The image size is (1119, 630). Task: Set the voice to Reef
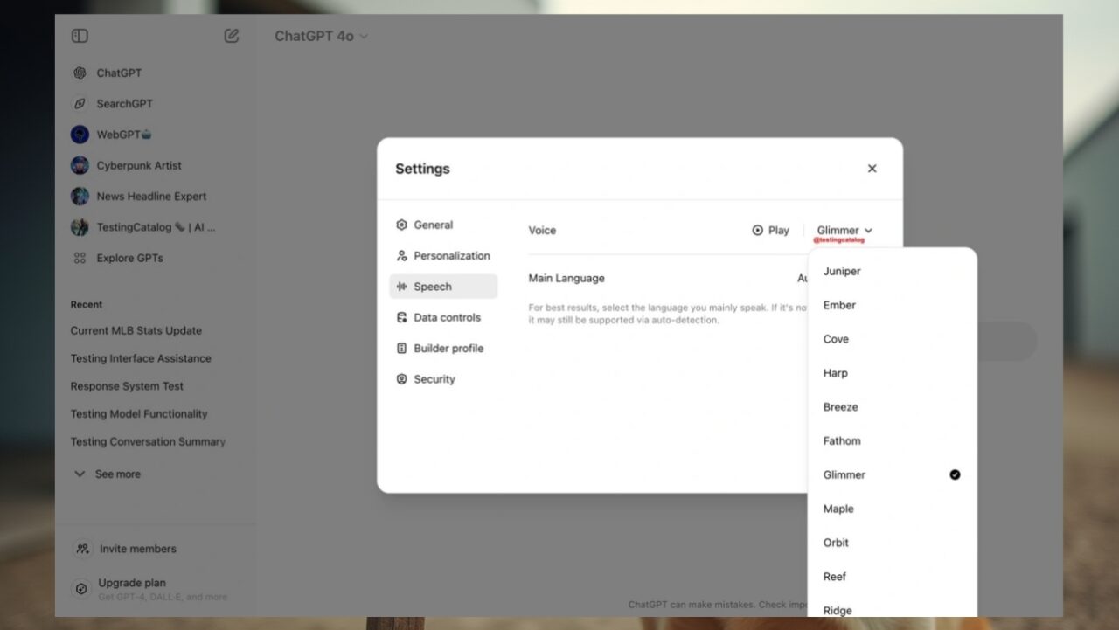[x=892, y=577]
